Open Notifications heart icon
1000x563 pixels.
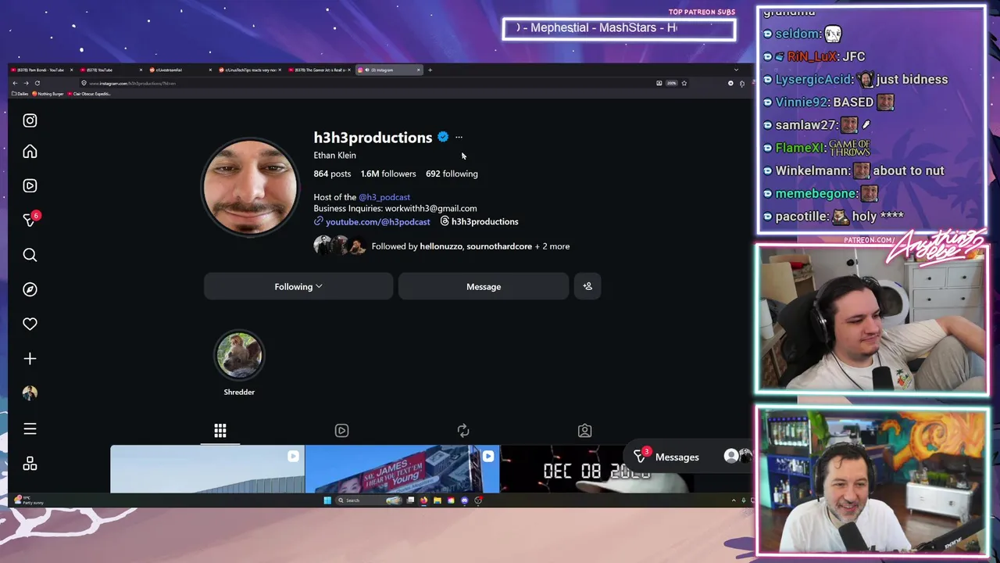(x=30, y=324)
